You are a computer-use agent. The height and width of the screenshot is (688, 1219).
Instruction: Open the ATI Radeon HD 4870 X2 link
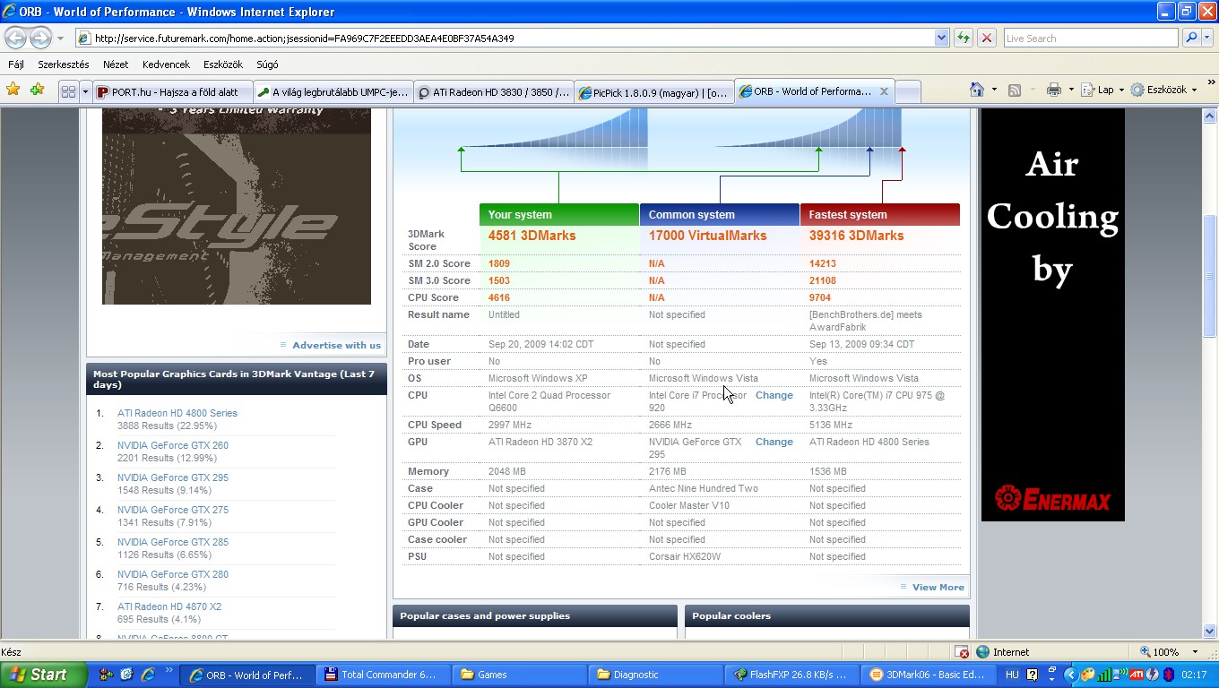[169, 606]
